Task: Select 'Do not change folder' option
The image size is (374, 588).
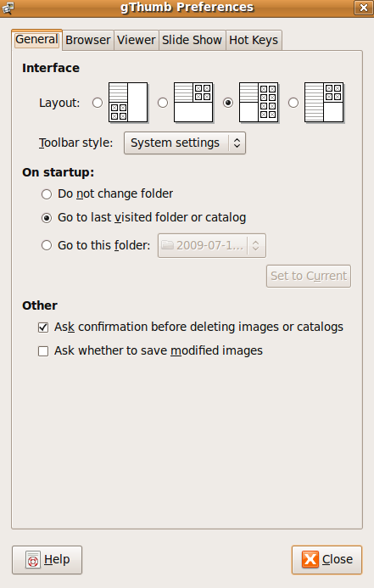Action: pyautogui.click(x=47, y=193)
